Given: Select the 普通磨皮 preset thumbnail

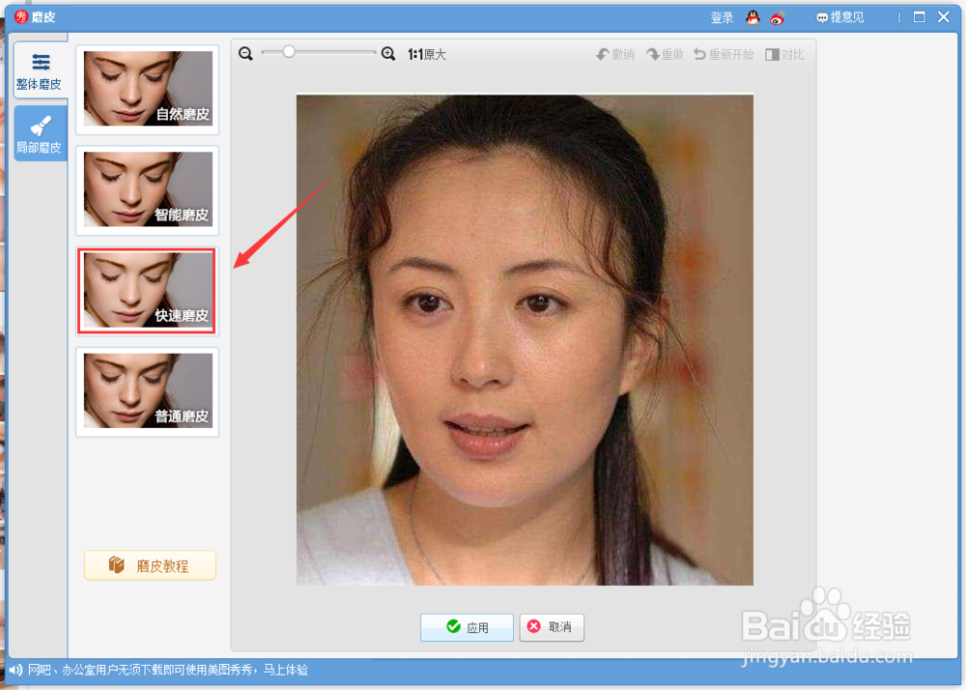Looking at the screenshot, I should (x=146, y=392).
